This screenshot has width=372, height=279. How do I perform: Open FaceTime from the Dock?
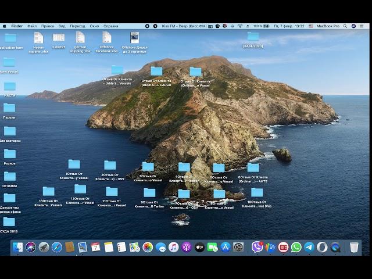(x=212, y=247)
